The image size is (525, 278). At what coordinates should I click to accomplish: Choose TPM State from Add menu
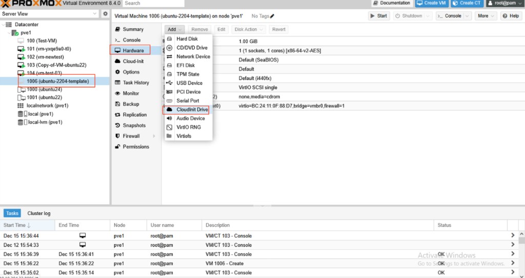pyautogui.click(x=189, y=74)
